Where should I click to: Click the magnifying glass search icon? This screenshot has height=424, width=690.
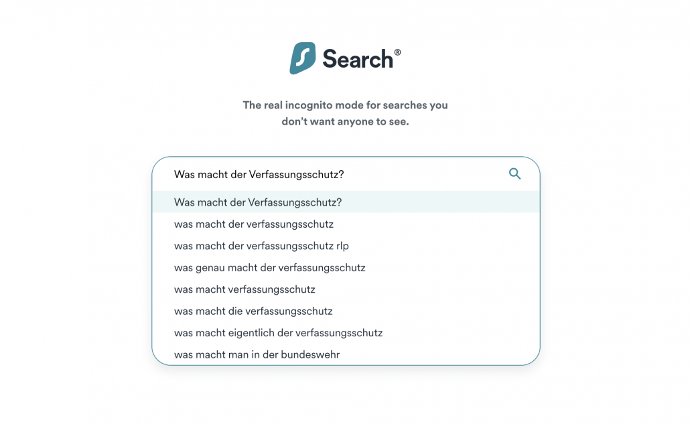tap(514, 173)
